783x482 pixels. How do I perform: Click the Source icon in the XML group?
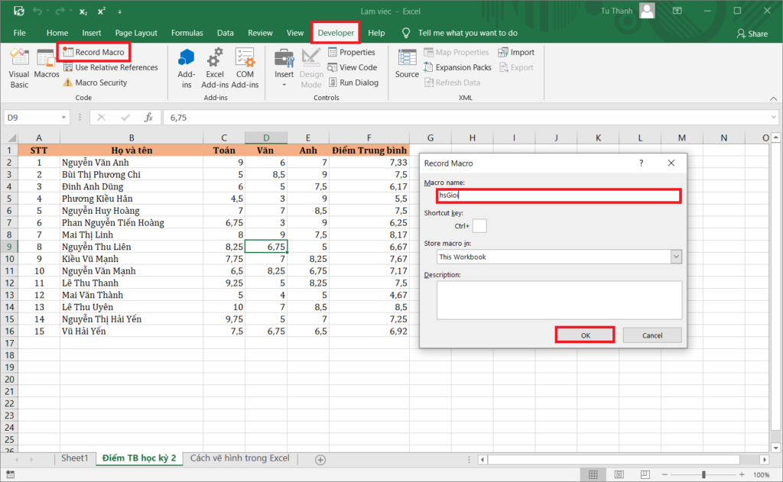coord(407,65)
